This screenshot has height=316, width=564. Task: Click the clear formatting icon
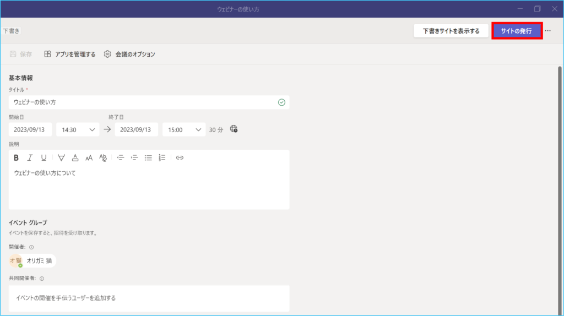[103, 157]
